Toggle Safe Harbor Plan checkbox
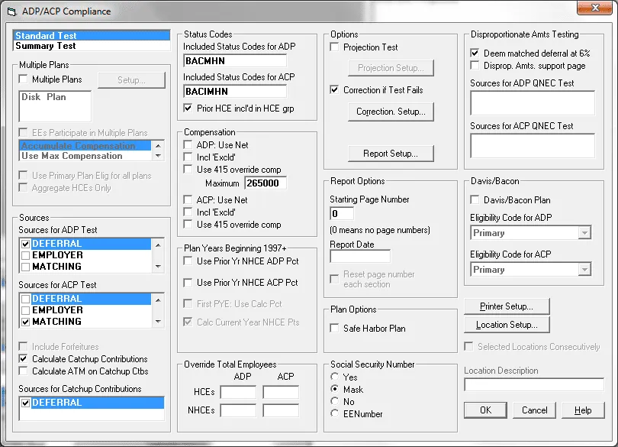The image size is (618, 447). 335,329
